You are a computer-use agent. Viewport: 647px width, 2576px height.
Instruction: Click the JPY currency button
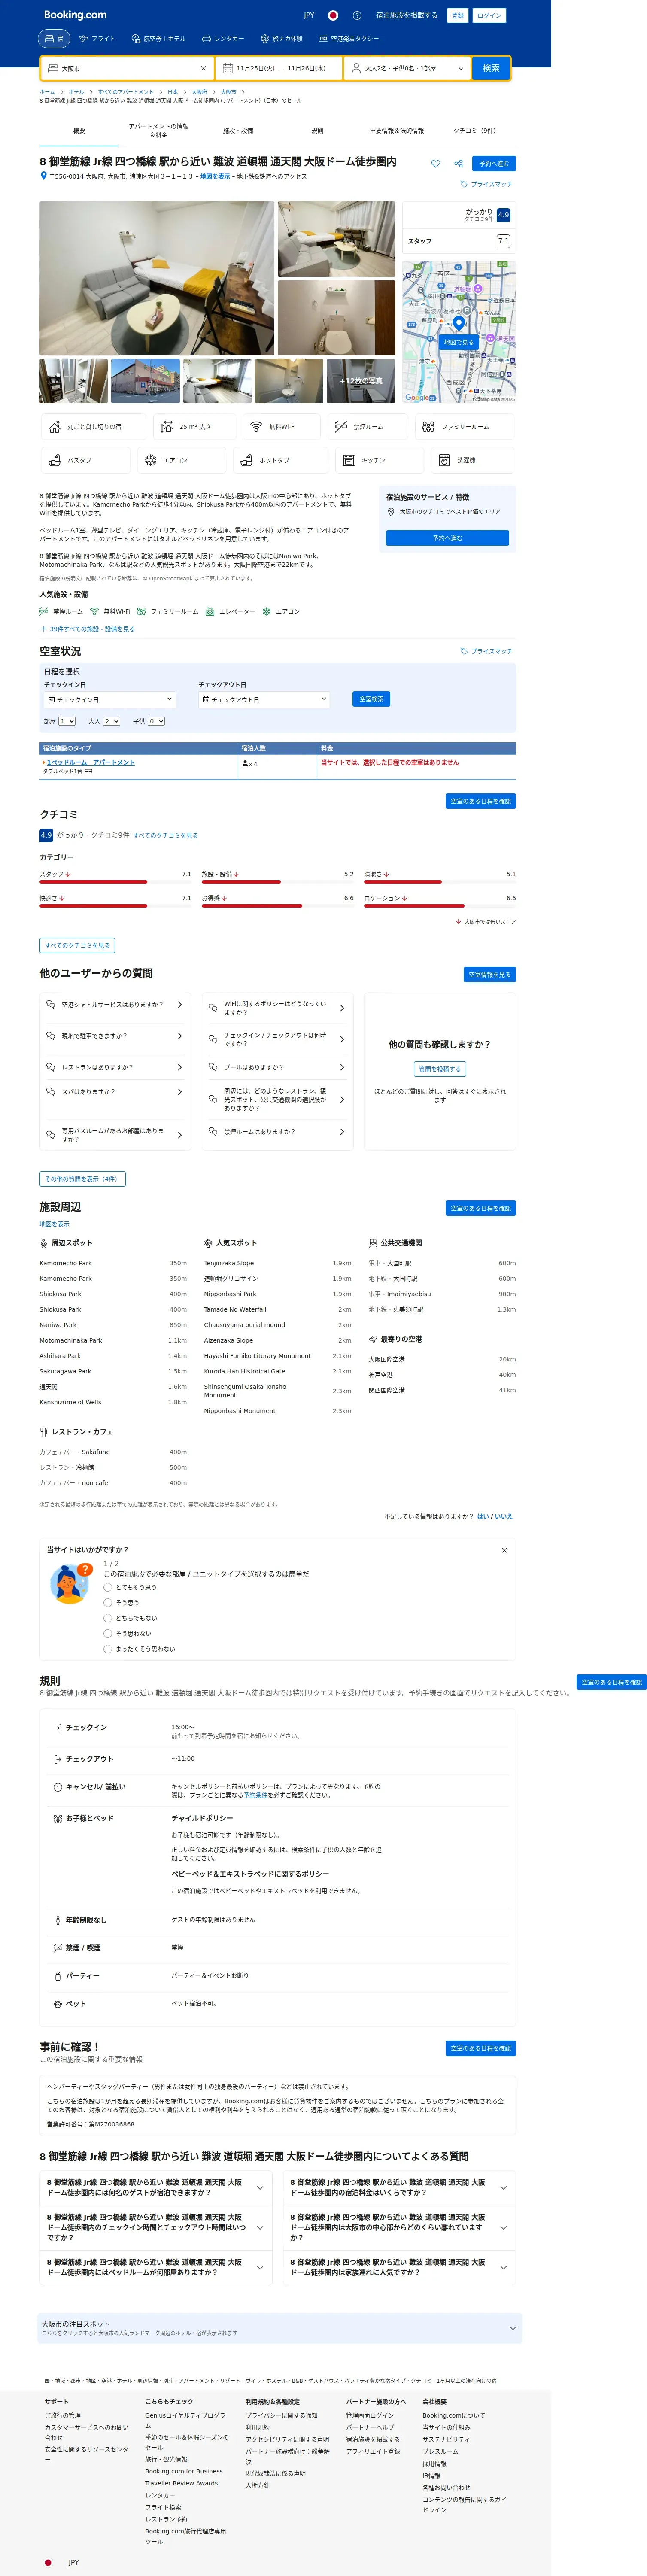309,15
